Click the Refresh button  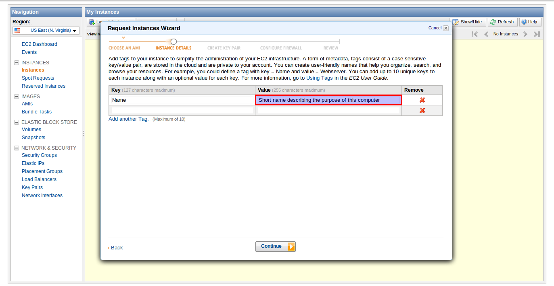503,22
